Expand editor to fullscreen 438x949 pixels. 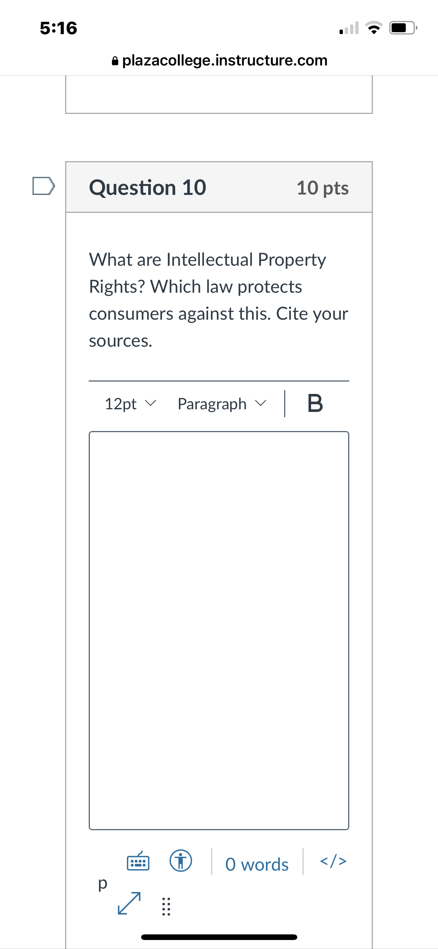129,903
